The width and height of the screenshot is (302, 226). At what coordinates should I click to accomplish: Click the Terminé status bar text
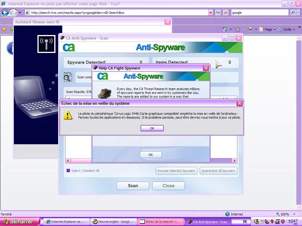(x=6, y=214)
